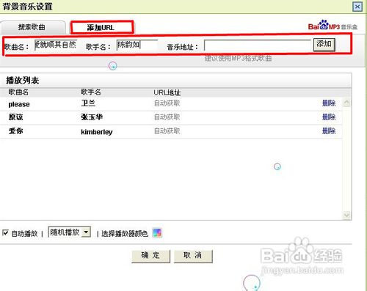Select the 原谅 song name
The image size is (367, 291).
tap(16, 117)
